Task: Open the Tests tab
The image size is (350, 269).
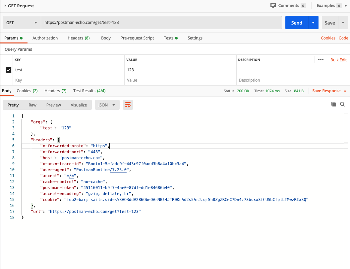Action: coord(171,38)
